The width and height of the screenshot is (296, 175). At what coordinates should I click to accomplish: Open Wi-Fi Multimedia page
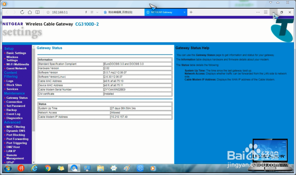(x=17, y=64)
